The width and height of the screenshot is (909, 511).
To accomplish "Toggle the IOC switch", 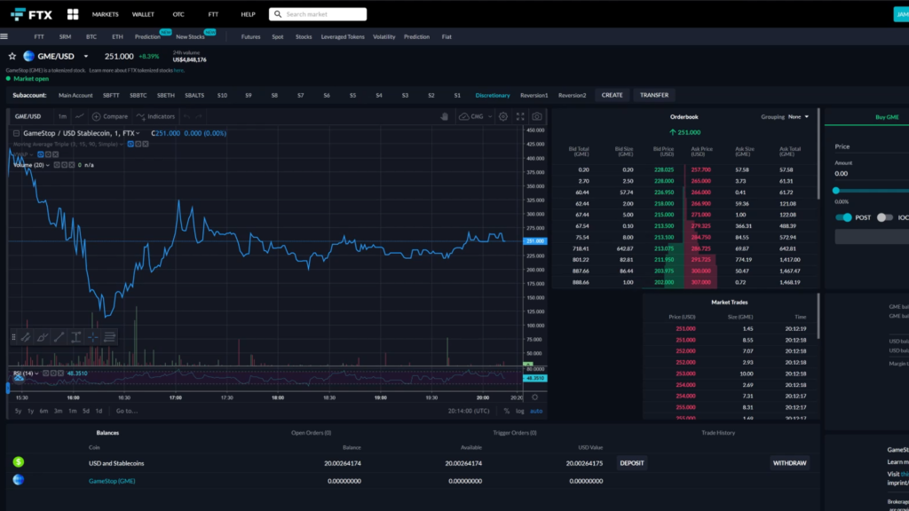I will coord(885,217).
